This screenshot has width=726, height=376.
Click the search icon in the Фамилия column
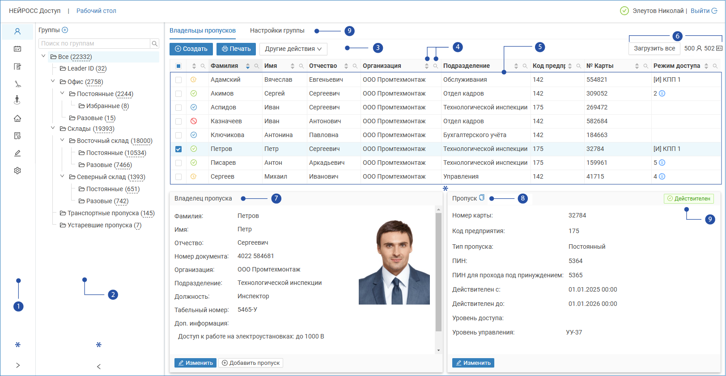click(x=257, y=66)
